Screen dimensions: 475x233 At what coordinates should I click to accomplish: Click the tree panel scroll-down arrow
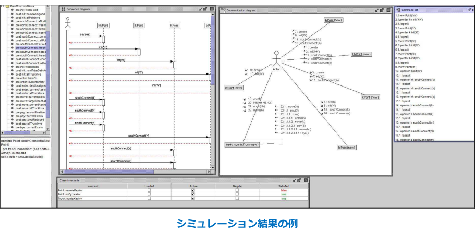click(x=48, y=129)
